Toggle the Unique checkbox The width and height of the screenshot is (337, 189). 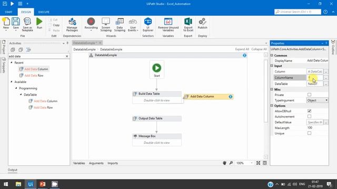click(x=309, y=133)
